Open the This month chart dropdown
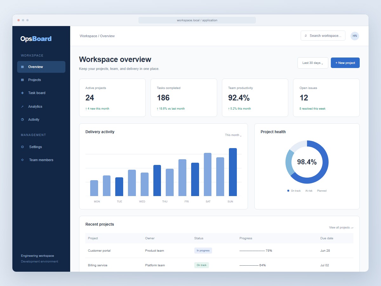 point(233,135)
